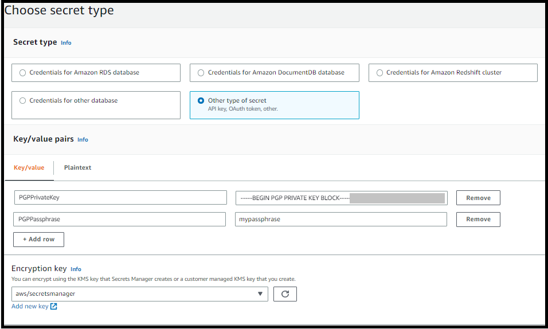Remove the PGPPassphrase row
Viewport: 548px width, 329px height.
(478, 220)
